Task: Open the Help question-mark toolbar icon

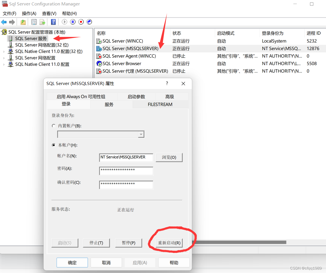Action: click(54, 22)
